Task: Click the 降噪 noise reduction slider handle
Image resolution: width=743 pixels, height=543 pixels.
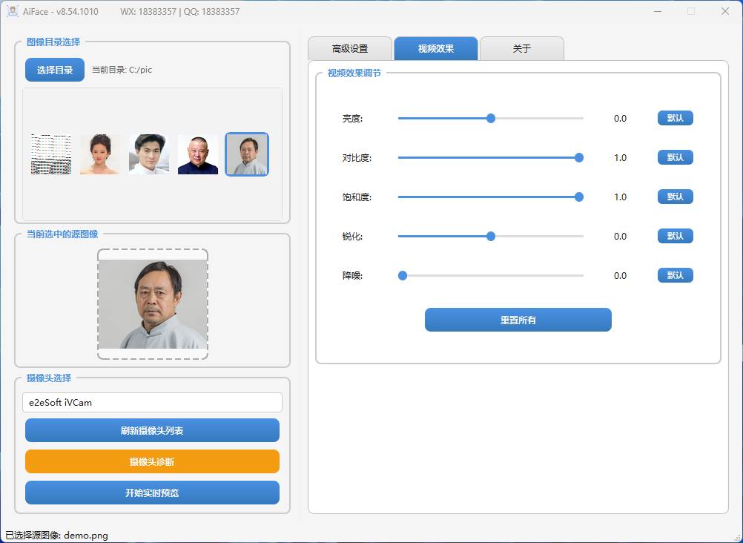Action: pos(403,275)
